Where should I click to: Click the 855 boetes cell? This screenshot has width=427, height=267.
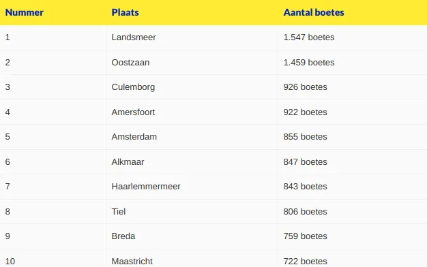pos(305,137)
